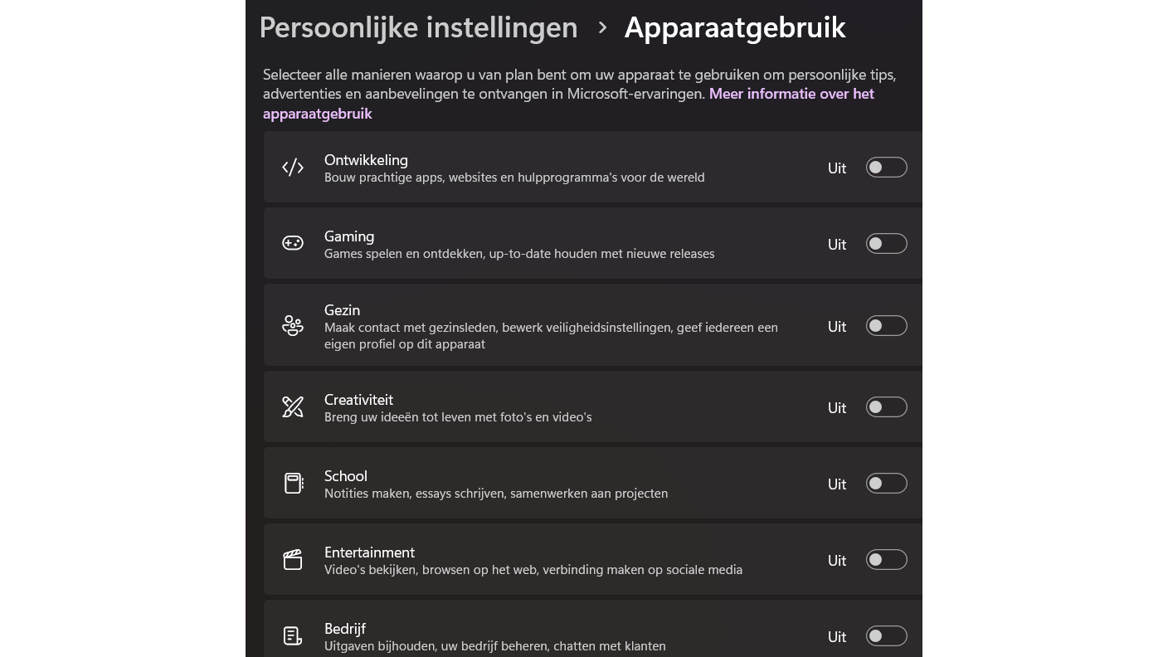Click the Ontwikkeling code brackets icon
1168x657 pixels.
click(x=293, y=168)
